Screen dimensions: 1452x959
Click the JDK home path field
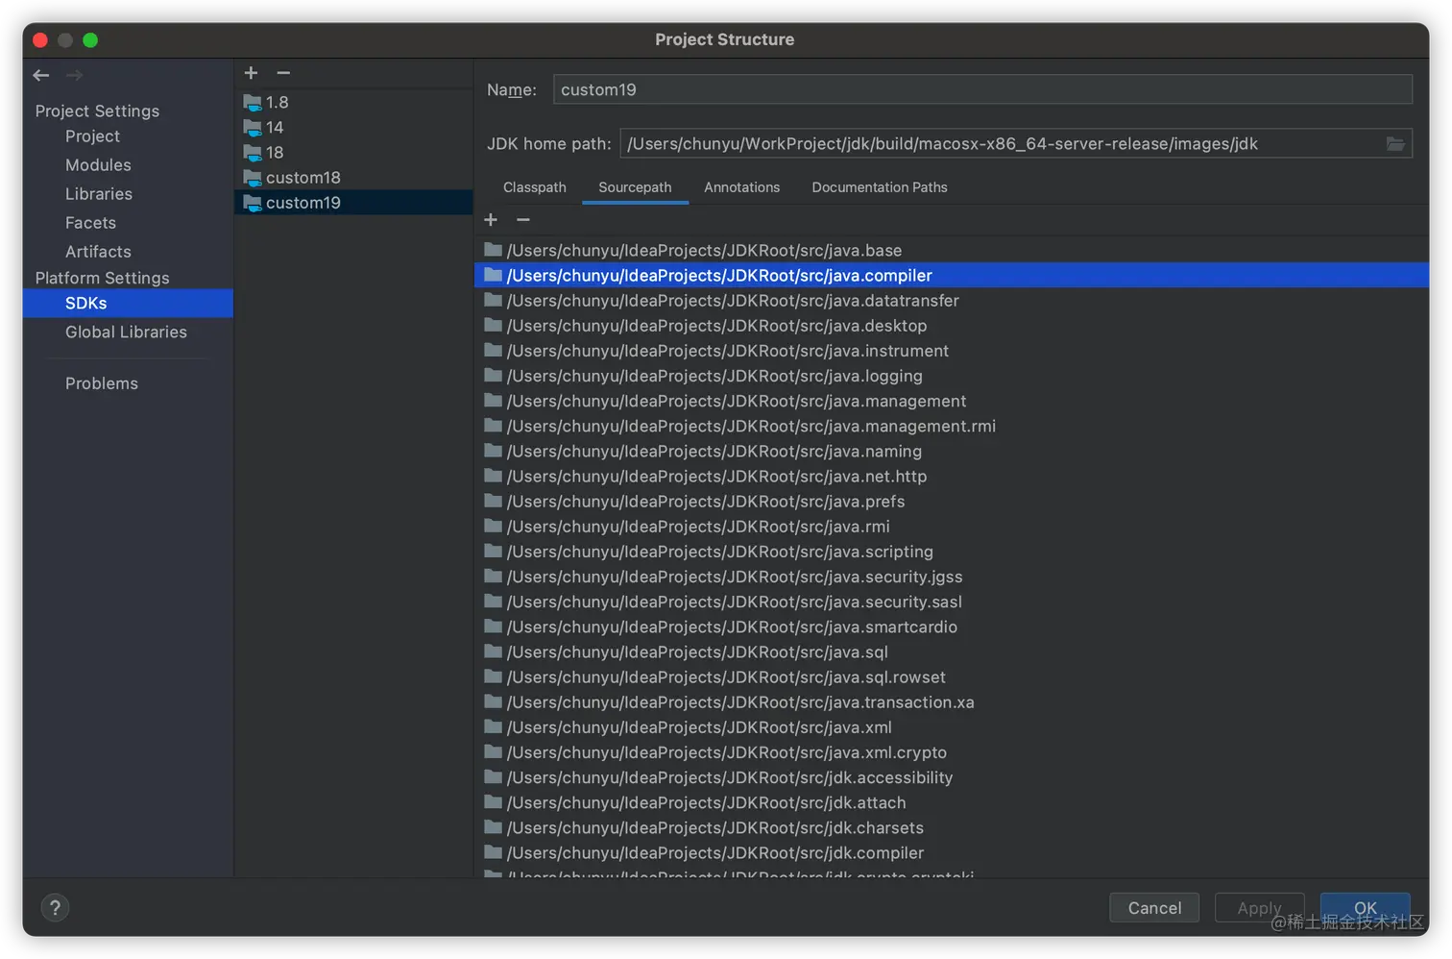click(999, 144)
